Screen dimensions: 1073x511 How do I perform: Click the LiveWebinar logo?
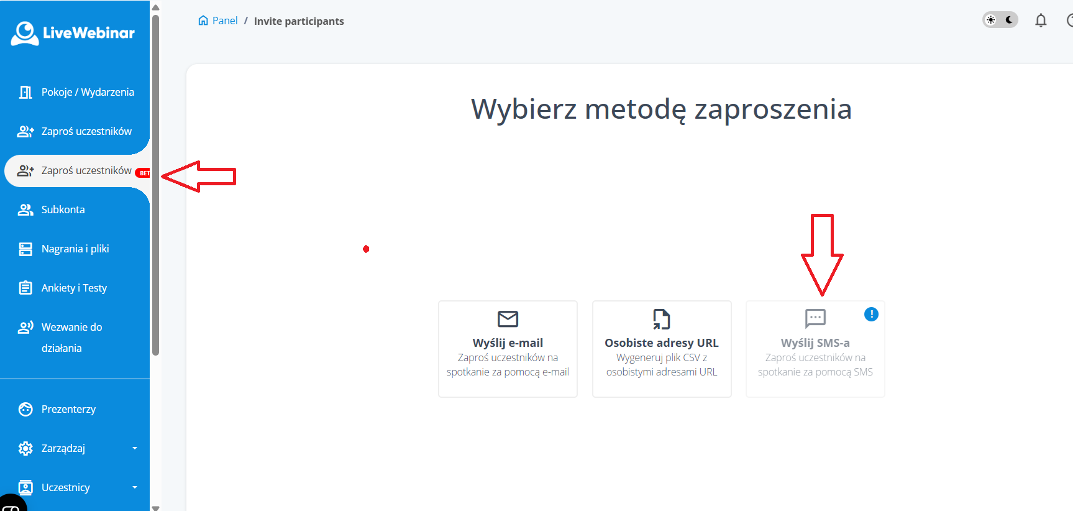(x=73, y=33)
